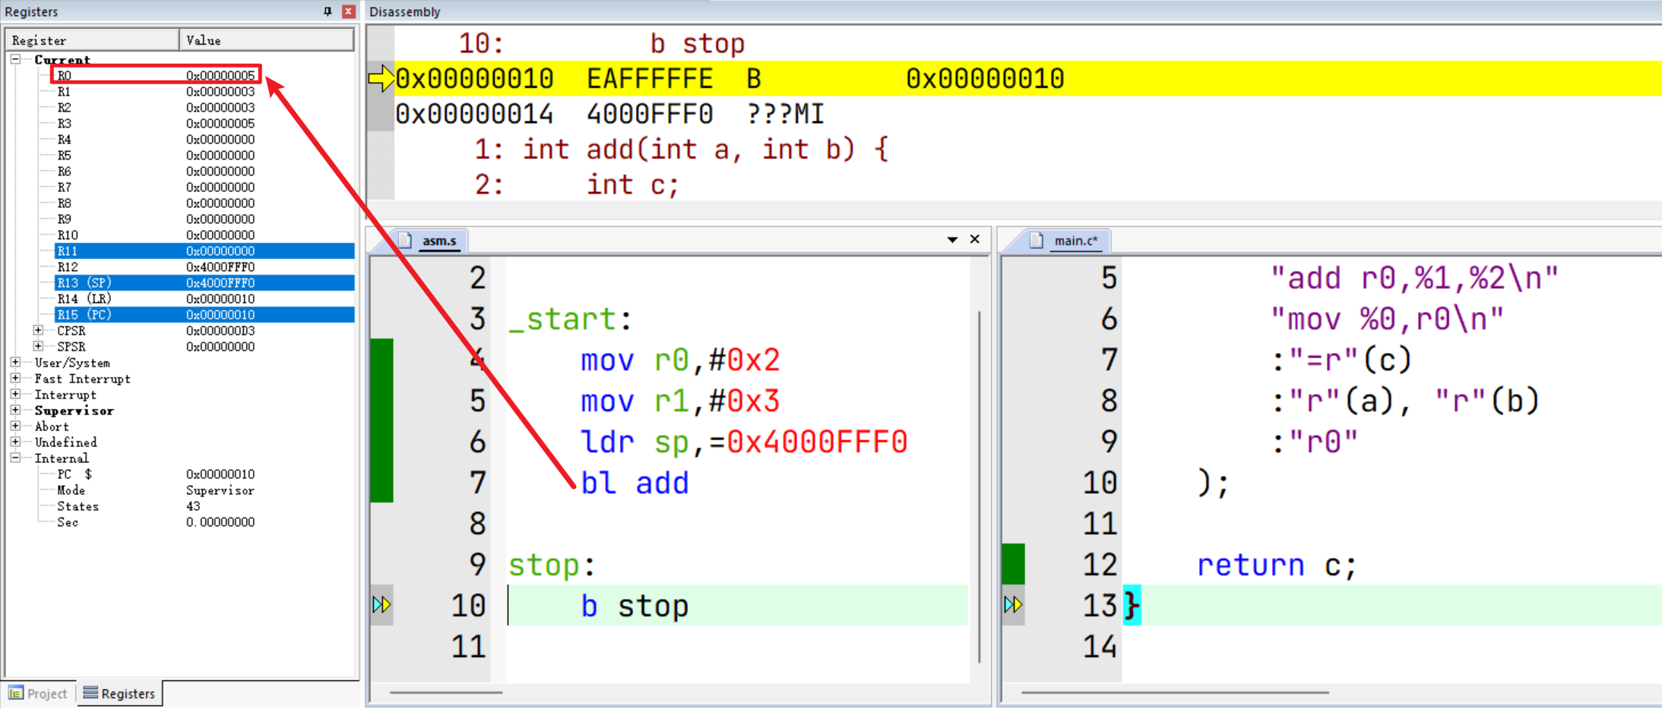Viewport: 1662px width, 709px height.
Task: Click line 7 'bl add' in asm.s
Action: click(635, 483)
